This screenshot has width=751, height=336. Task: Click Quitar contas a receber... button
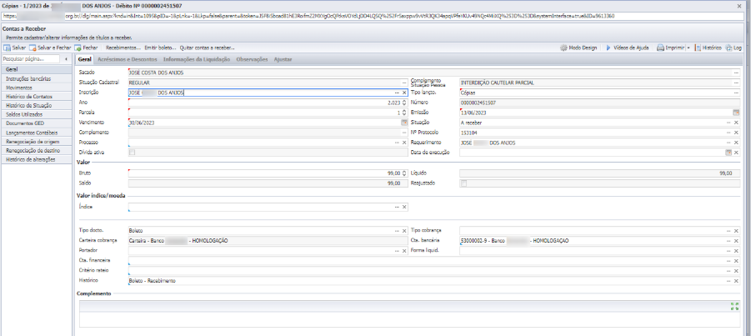tap(207, 48)
